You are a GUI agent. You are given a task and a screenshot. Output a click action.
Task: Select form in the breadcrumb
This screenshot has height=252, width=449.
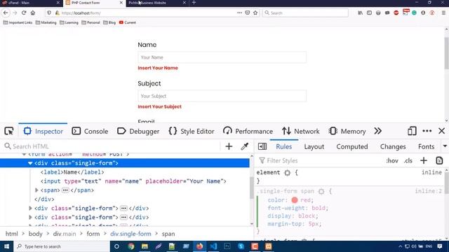[93, 234]
